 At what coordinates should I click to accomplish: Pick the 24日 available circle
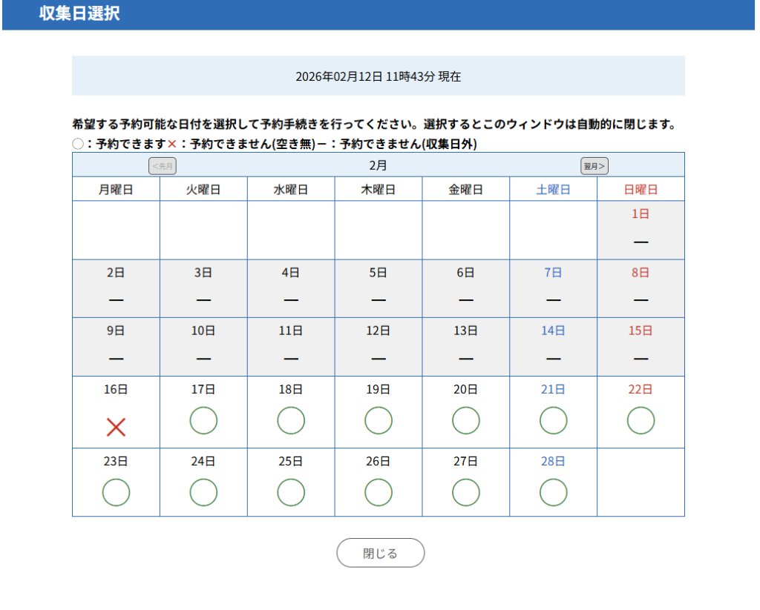coord(203,492)
